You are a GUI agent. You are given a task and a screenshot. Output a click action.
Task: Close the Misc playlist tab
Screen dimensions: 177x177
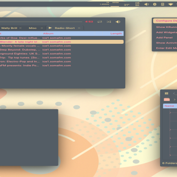42,28
